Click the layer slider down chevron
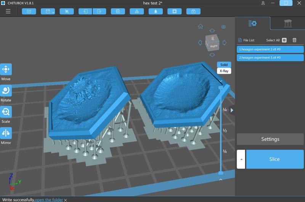This screenshot has height=202, width=305. click(x=221, y=81)
